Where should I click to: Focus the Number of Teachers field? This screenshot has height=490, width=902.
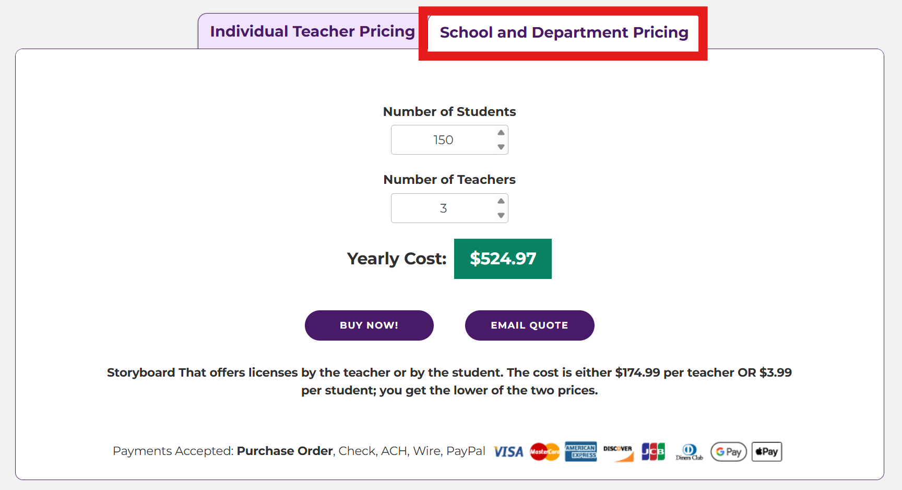pos(443,208)
